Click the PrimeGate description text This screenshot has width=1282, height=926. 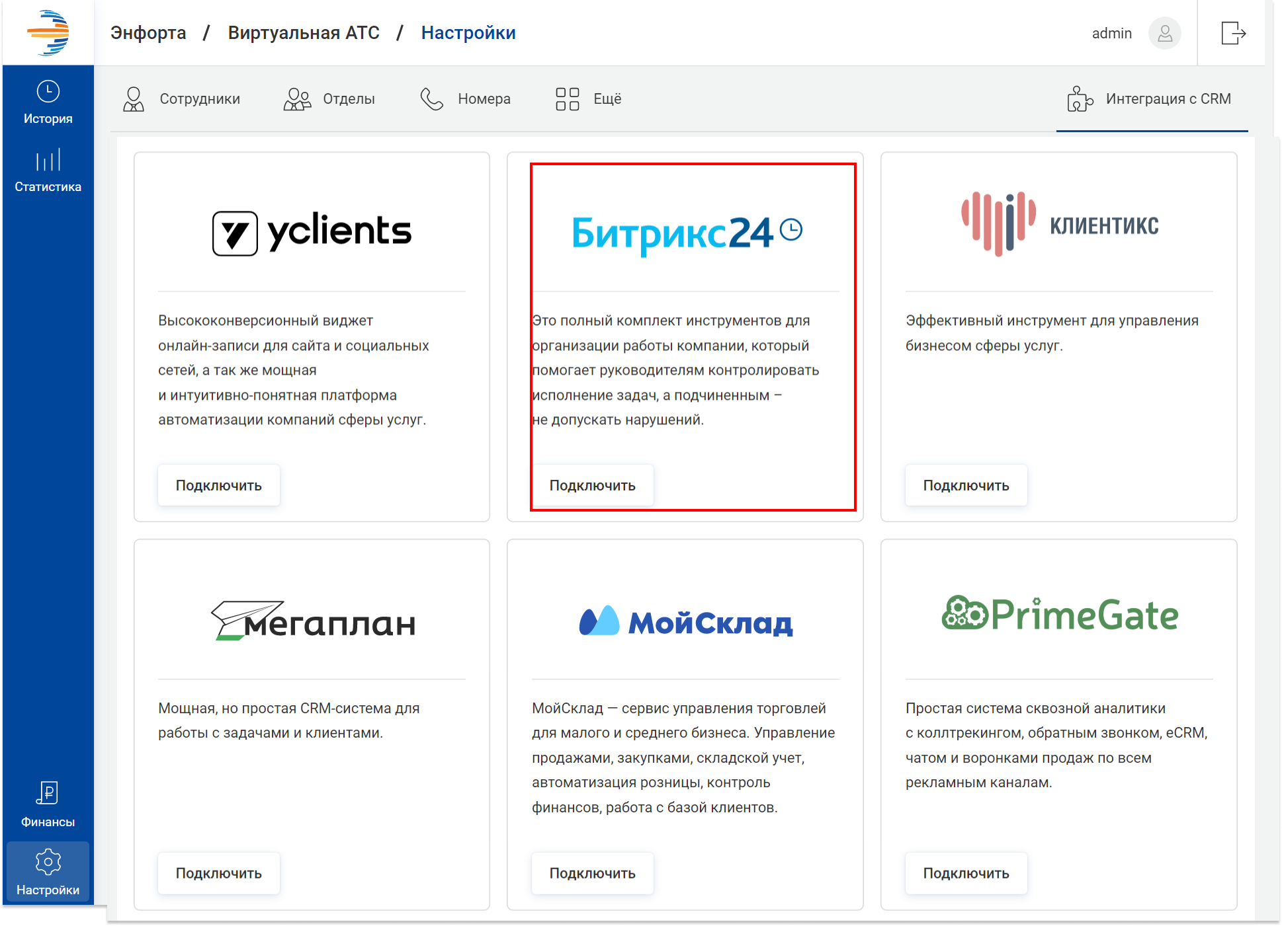tap(1056, 746)
